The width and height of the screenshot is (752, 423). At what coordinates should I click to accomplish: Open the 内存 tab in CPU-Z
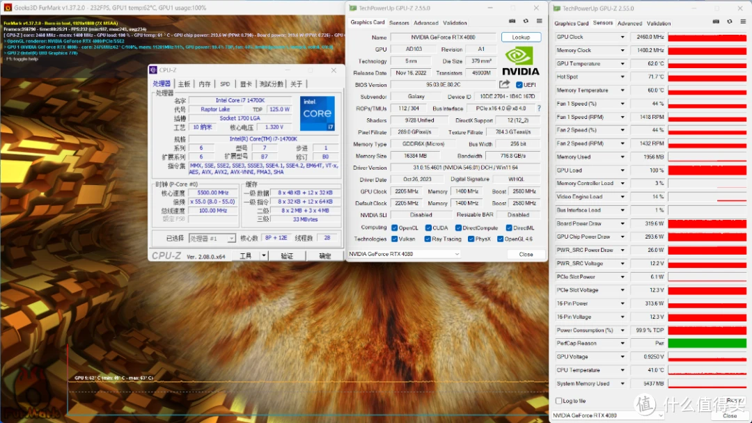click(205, 83)
